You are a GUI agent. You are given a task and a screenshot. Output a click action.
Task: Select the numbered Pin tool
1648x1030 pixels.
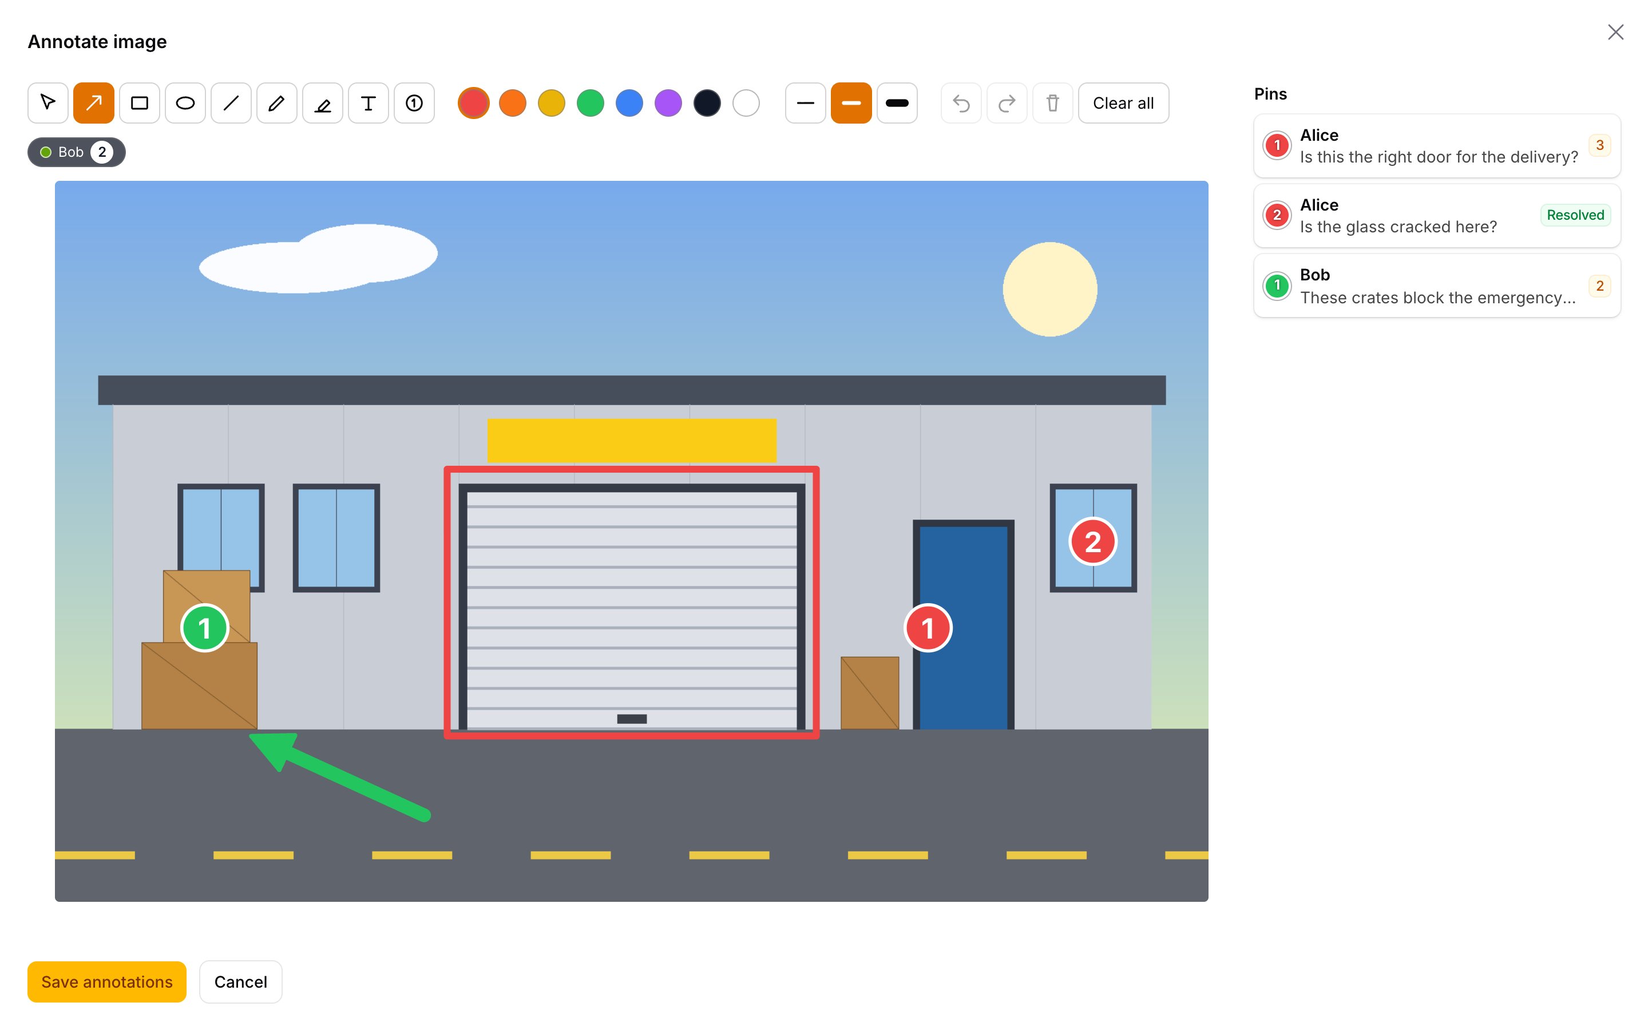coord(414,103)
